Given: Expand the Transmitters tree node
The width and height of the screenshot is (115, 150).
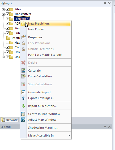Looking at the screenshot, I should tap(3, 14).
